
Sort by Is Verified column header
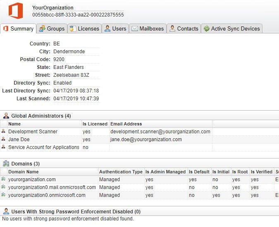262,172
